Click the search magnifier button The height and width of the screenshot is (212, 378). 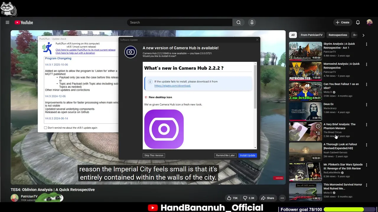(x=239, y=22)
